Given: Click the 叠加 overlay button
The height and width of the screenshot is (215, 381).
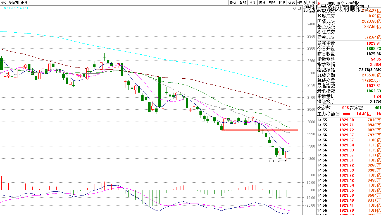Looking at the screenshot, I should (x=242, y=3).
